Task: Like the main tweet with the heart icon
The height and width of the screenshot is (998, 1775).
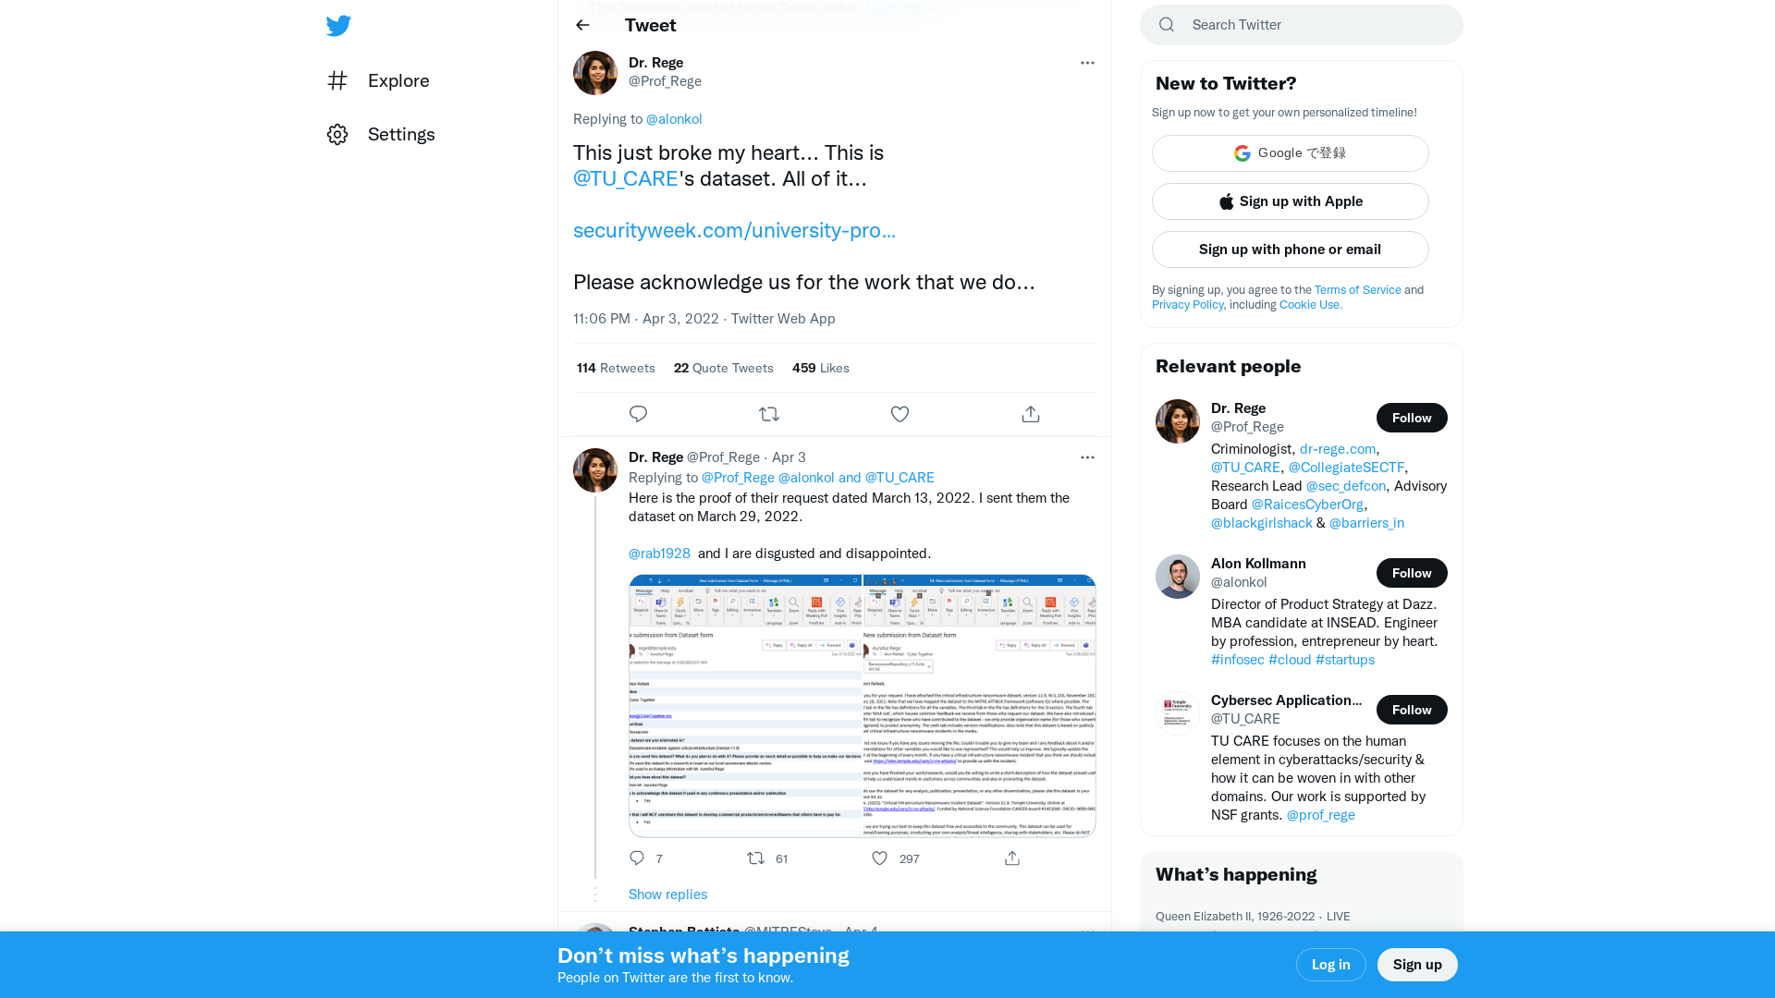Action: point(900,414)
